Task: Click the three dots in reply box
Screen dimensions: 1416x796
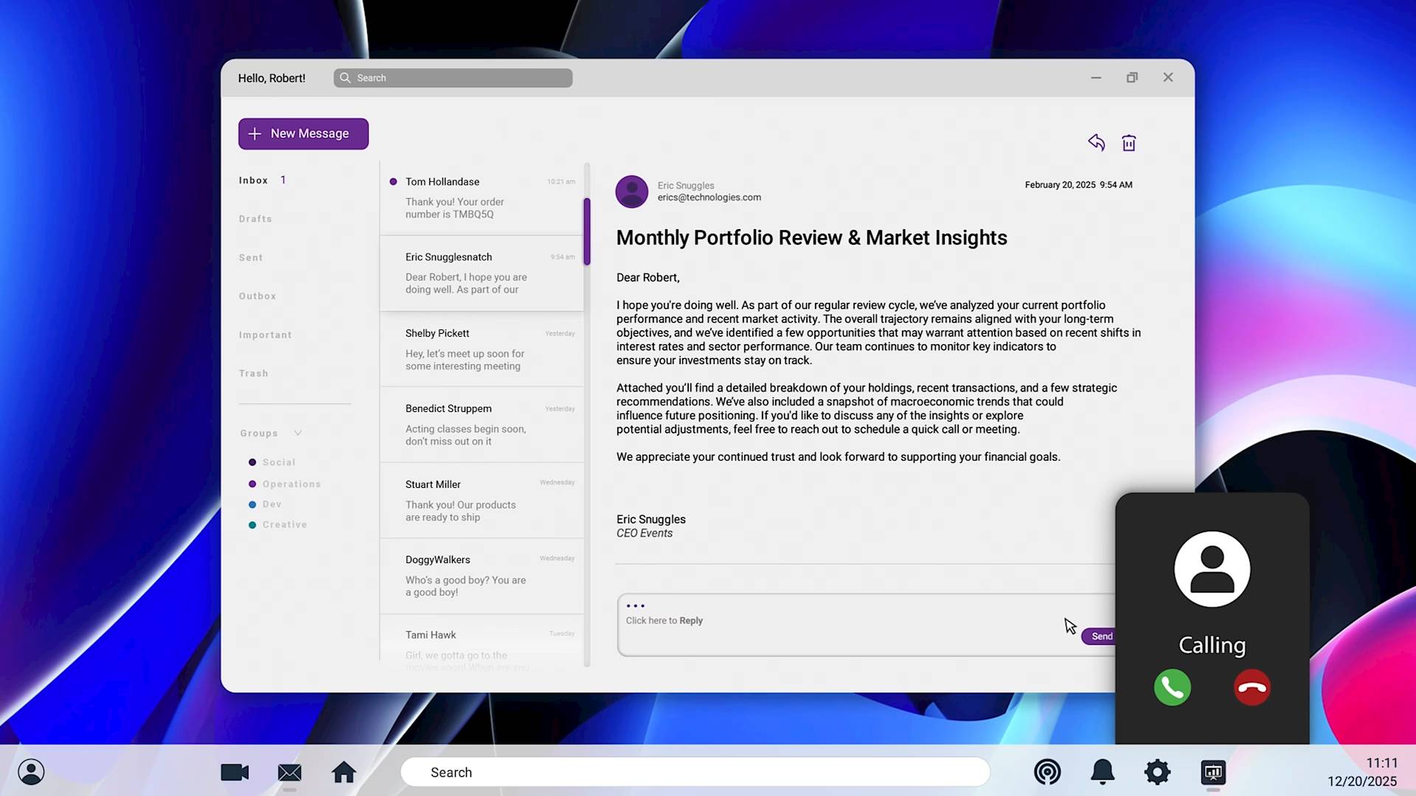Action: point(635,606)
